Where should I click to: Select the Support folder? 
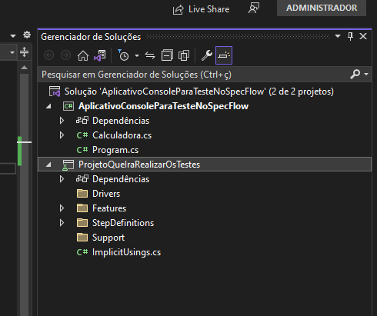108,238
